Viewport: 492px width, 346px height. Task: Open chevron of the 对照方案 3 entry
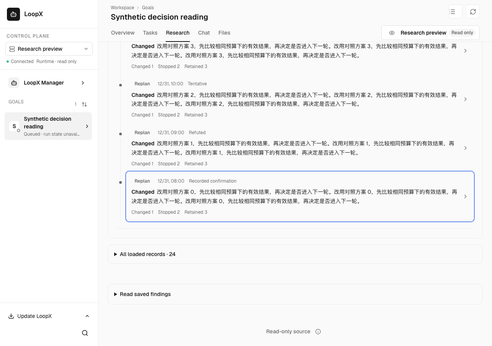coord(465,51)
